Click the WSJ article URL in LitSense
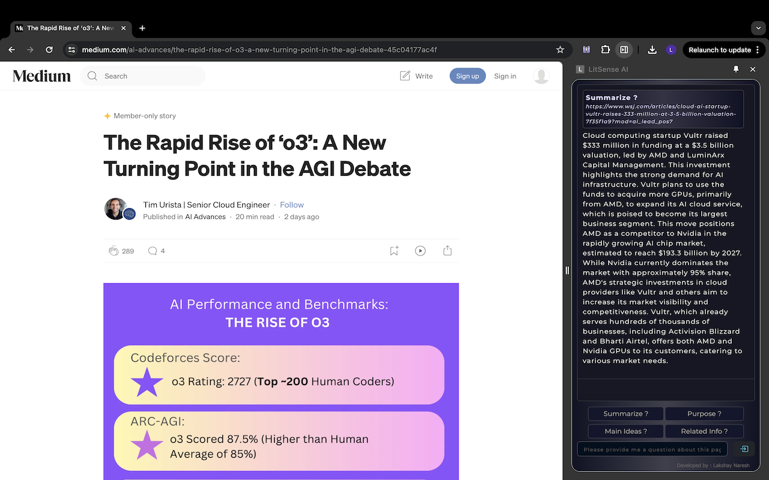Image resolution: width=769 pixels, height=480 pixels. tap(660, 114)
